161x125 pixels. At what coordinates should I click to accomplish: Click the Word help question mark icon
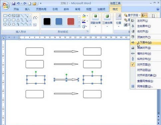point(158,9)
